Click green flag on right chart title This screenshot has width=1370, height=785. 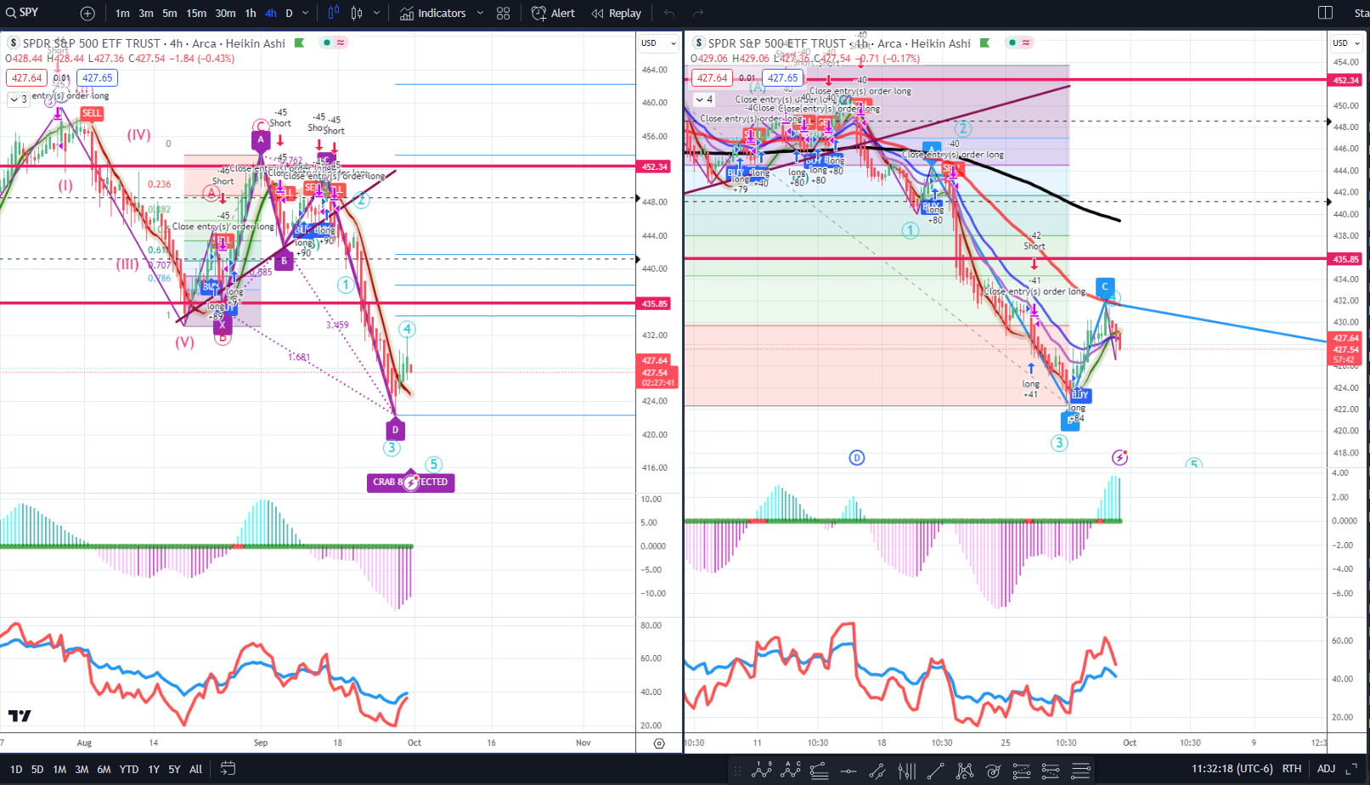[x=984, y=43]
